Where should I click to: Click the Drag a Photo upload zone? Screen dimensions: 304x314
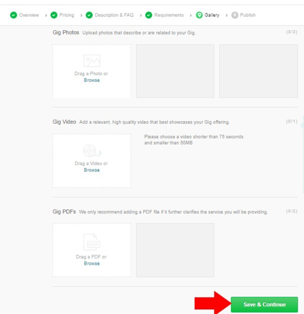92,71
